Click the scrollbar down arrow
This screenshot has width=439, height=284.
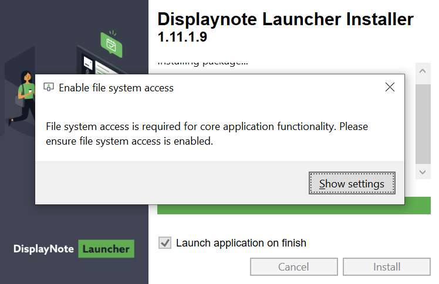click(423, 172)
